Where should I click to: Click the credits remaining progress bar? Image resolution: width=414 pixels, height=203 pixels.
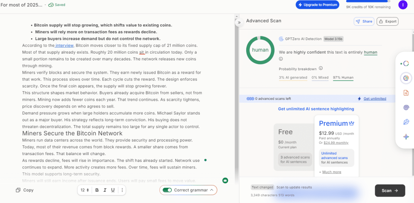point(368,2)
